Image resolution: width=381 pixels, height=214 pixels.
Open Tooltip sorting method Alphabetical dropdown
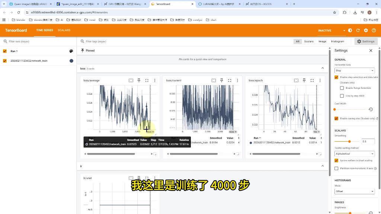pos(355,154)
